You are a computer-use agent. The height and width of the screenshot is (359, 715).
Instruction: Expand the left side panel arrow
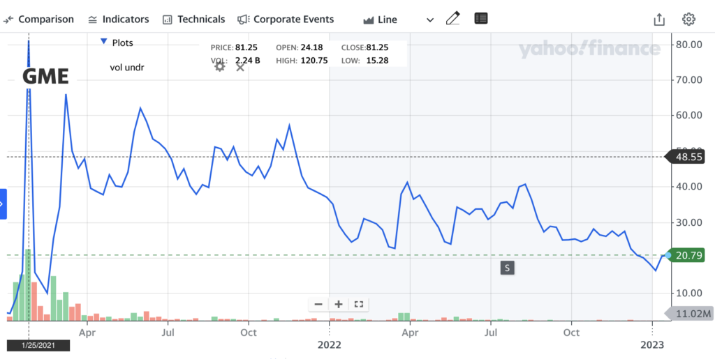pos(3,204)
